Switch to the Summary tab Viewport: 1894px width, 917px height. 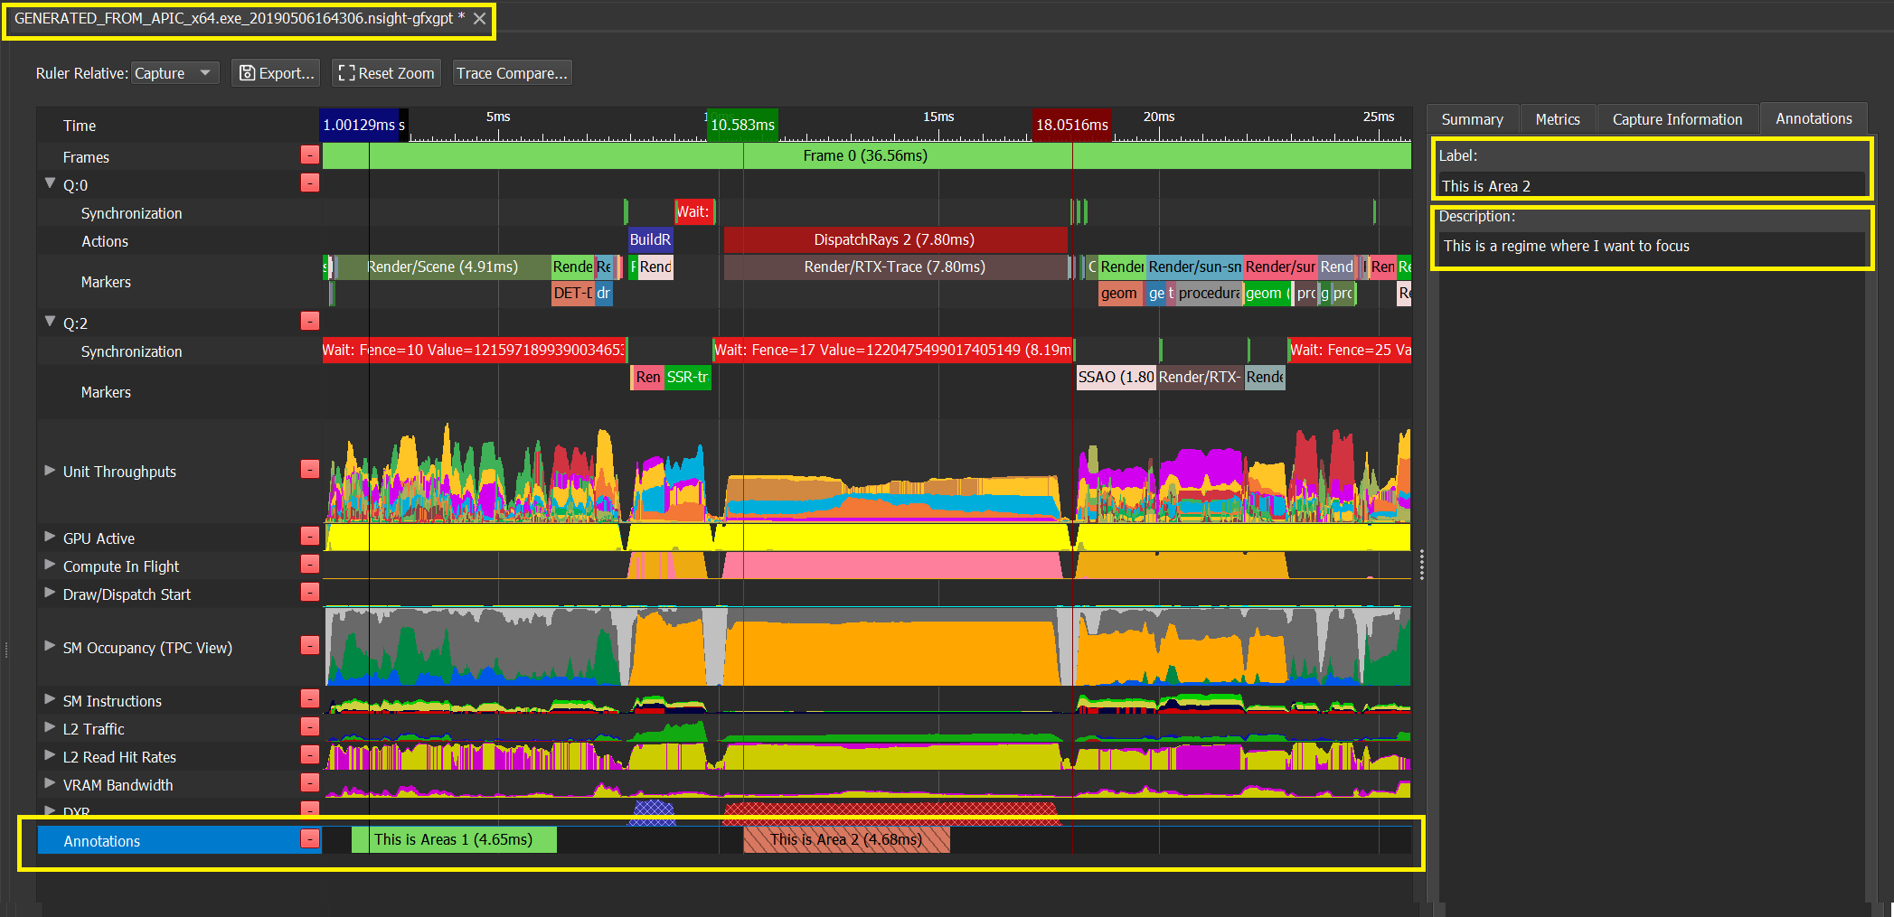[1472, 119]
